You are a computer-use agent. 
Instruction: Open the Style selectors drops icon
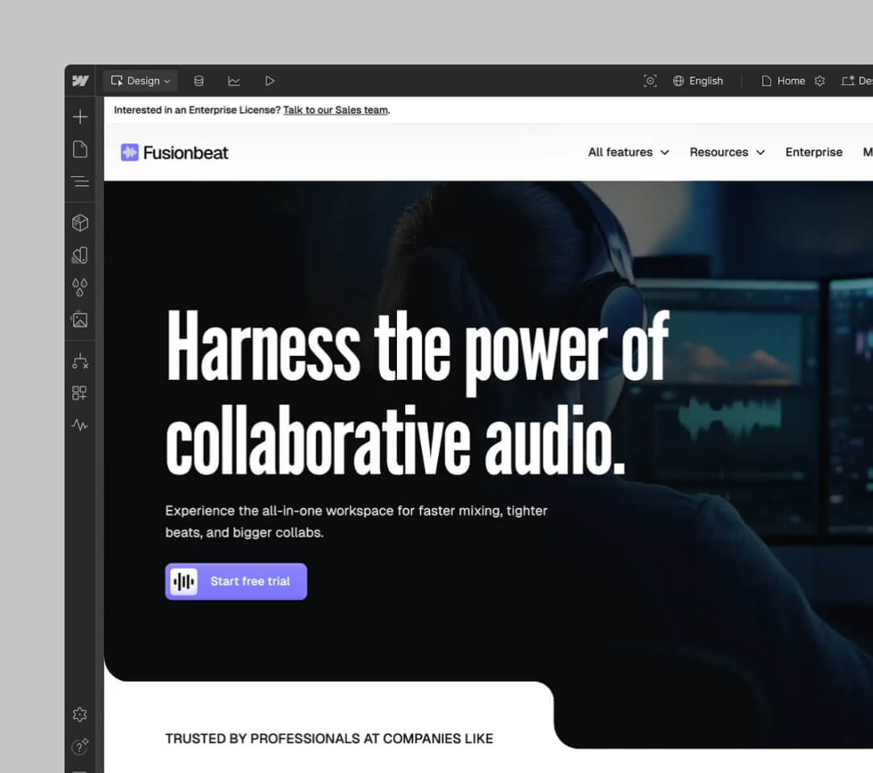click(80, 287)
